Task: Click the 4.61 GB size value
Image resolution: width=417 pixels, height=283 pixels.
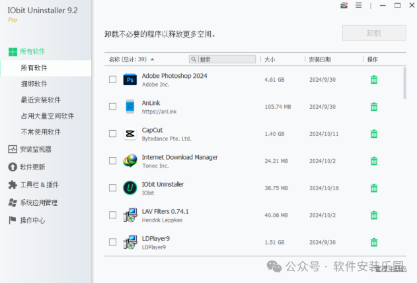Action: pyautogui.click(x=274, y=80)
